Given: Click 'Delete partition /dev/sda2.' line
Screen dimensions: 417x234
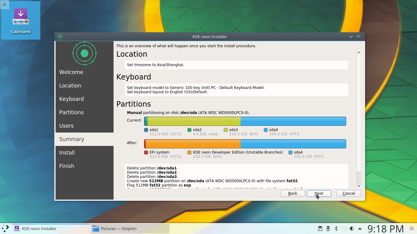Looking at the screenshot, I should pyautogui.click(x=152, y=172).
